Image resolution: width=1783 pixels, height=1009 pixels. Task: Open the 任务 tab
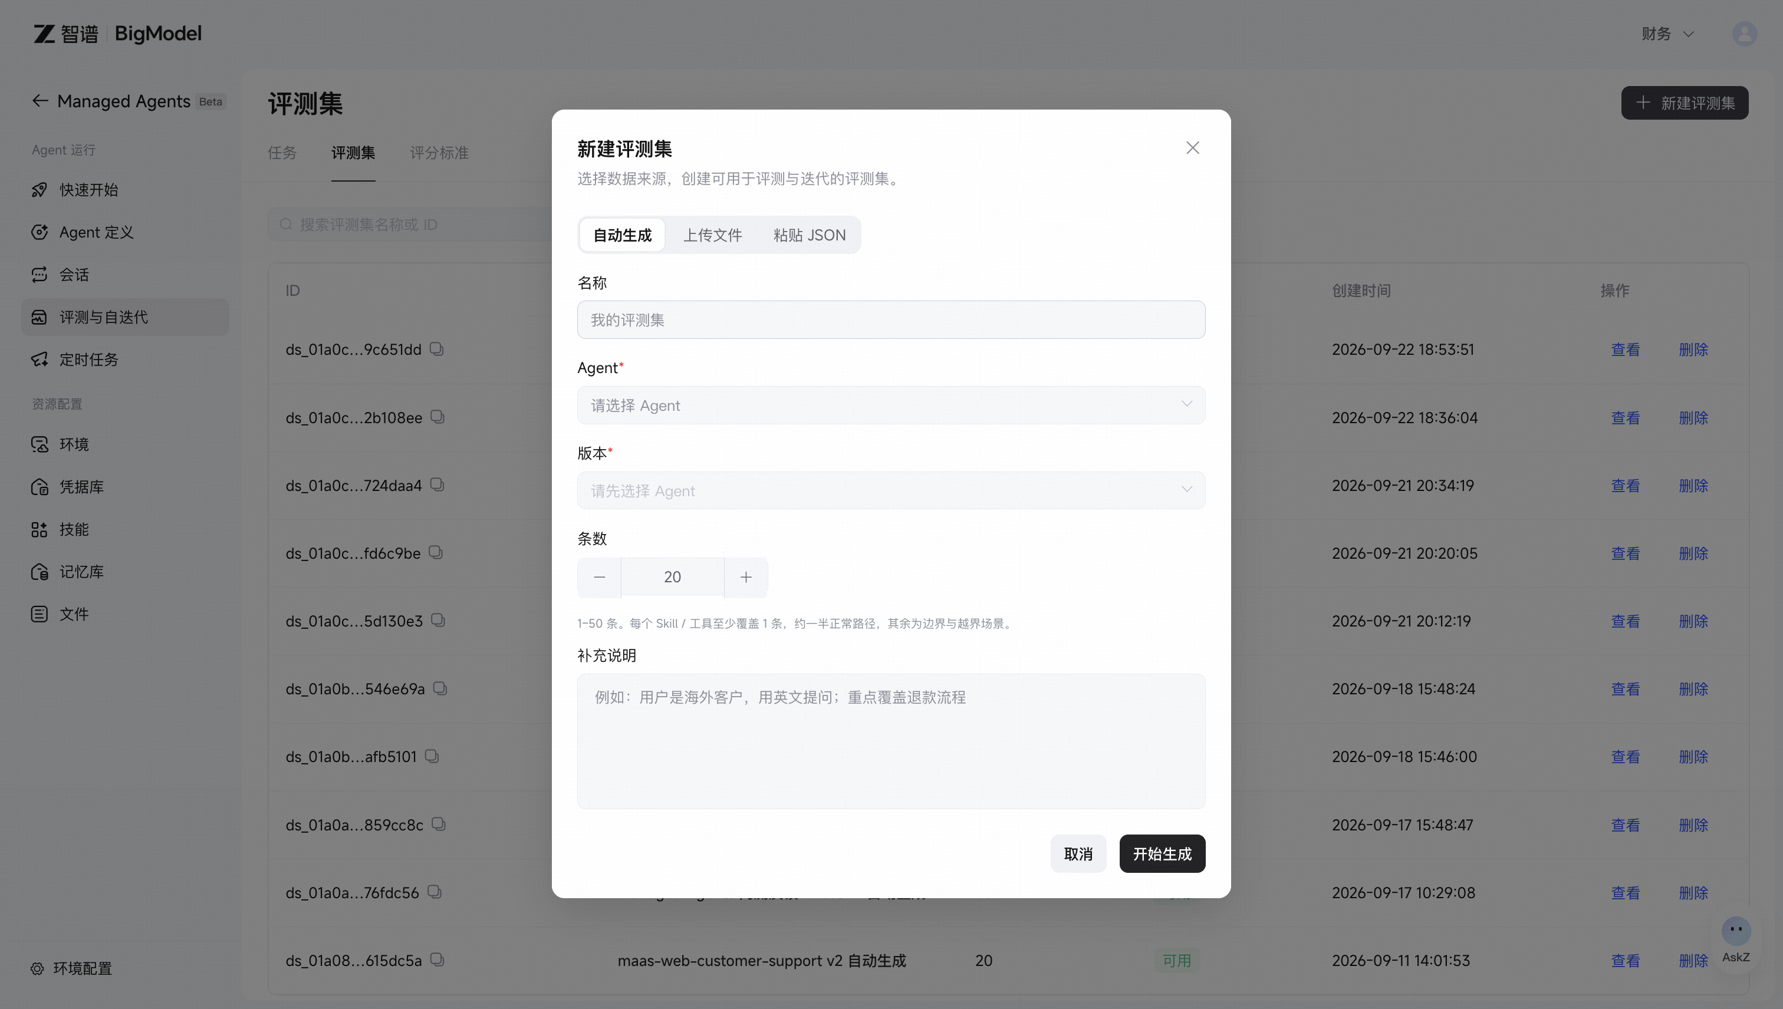pyautogui.click(x=282, y=153)
